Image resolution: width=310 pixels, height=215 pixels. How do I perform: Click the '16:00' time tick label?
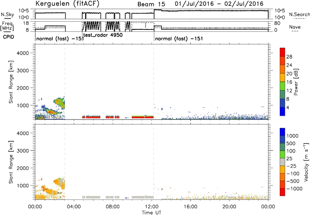pos(190,207)
